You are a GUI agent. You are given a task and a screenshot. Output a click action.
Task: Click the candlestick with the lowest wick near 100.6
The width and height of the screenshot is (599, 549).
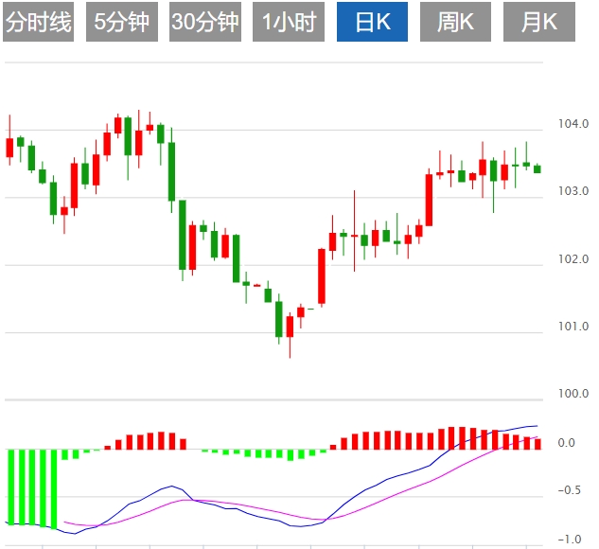point(290,325)
